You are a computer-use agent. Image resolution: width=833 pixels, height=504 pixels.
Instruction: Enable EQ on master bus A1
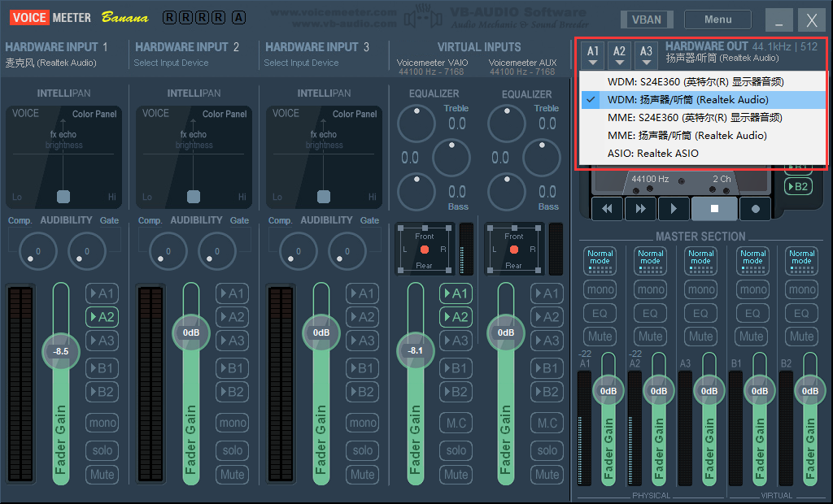(600, 313)
